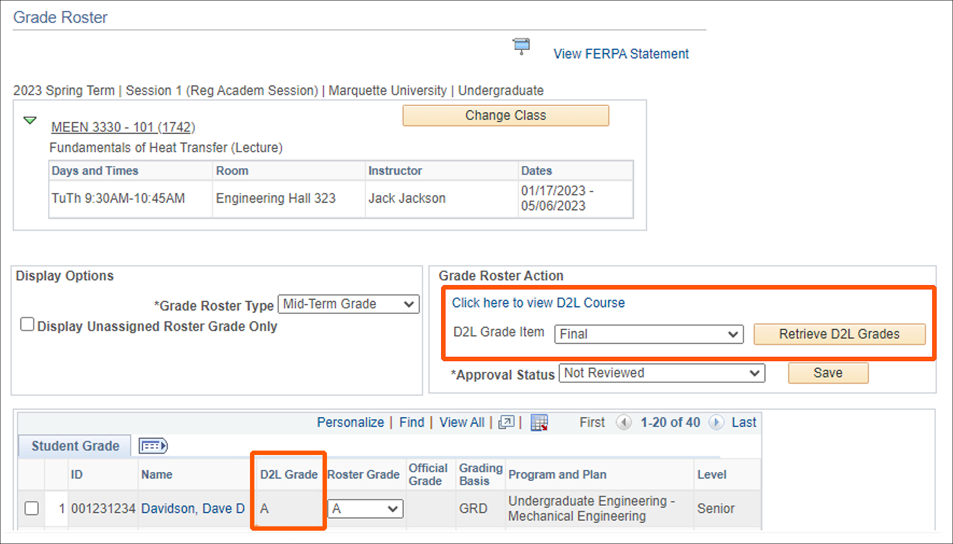Go to previous page arrow icon
This screenshot has height=544, width=953.
624,422
